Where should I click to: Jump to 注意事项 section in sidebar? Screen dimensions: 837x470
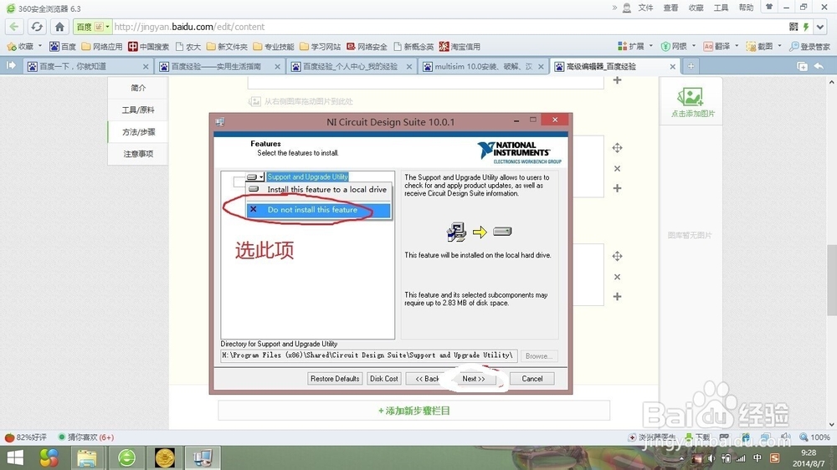[x=138, y=154]
